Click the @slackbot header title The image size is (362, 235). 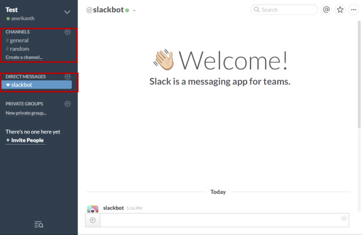pos(105,10)
